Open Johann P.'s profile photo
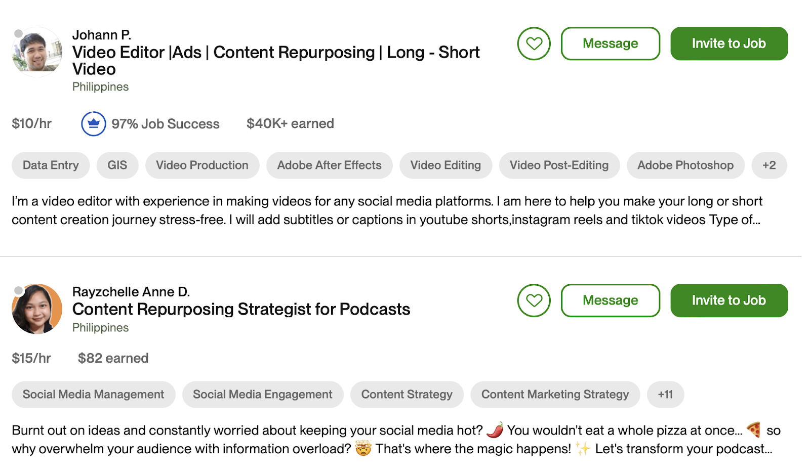The image size is (810, 476). (37, 52)
